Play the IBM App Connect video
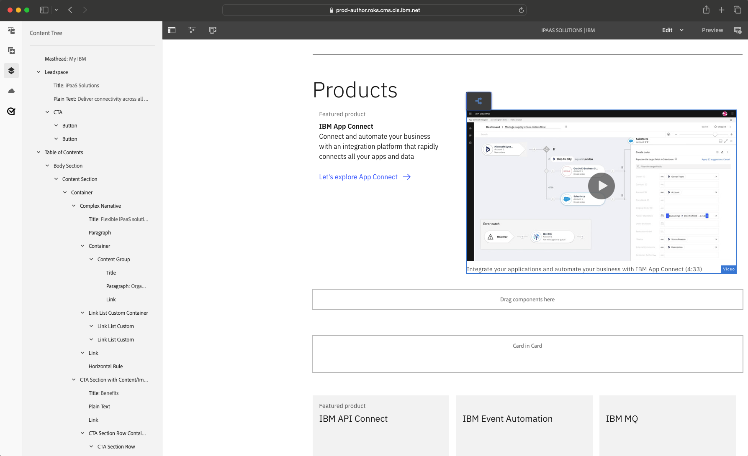 click(x=601, y=186)
